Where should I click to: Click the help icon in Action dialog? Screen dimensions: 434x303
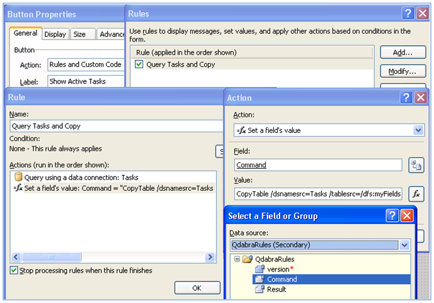tap(408, 98)
